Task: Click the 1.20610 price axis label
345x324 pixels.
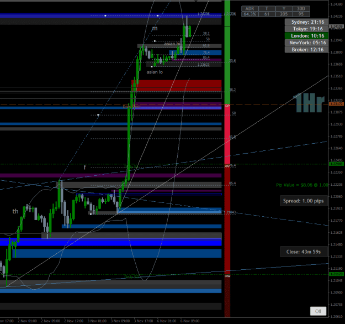Action: point(337,316)
